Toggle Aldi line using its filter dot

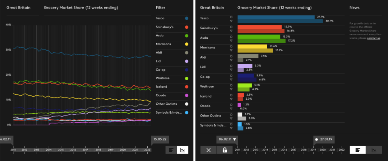click(x=186, y=53)
